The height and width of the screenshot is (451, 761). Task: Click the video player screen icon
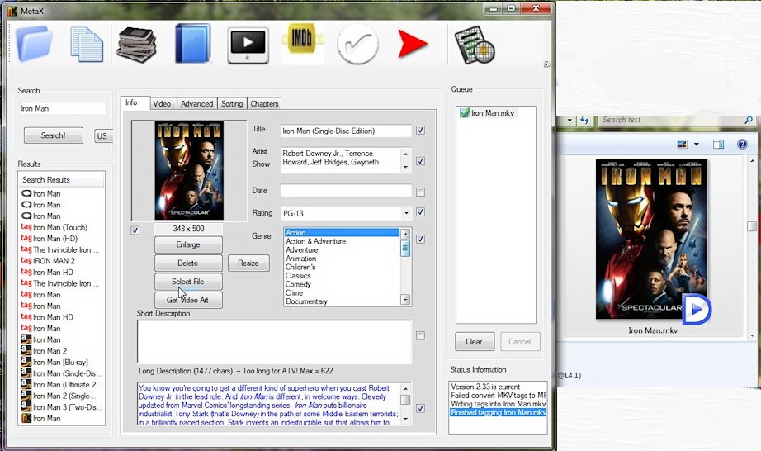248,45
